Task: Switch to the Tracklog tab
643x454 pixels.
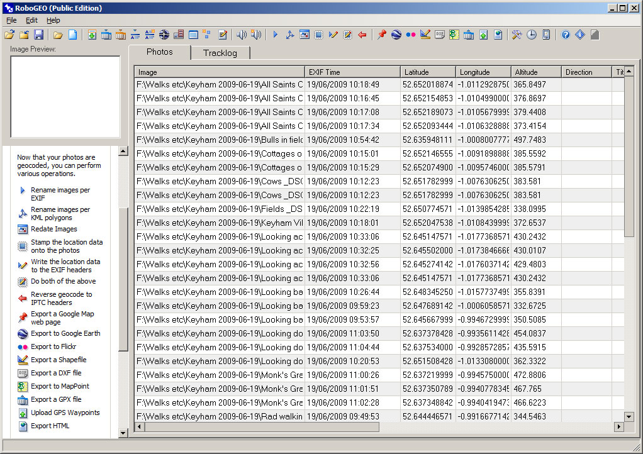Action: coord(220,53)
